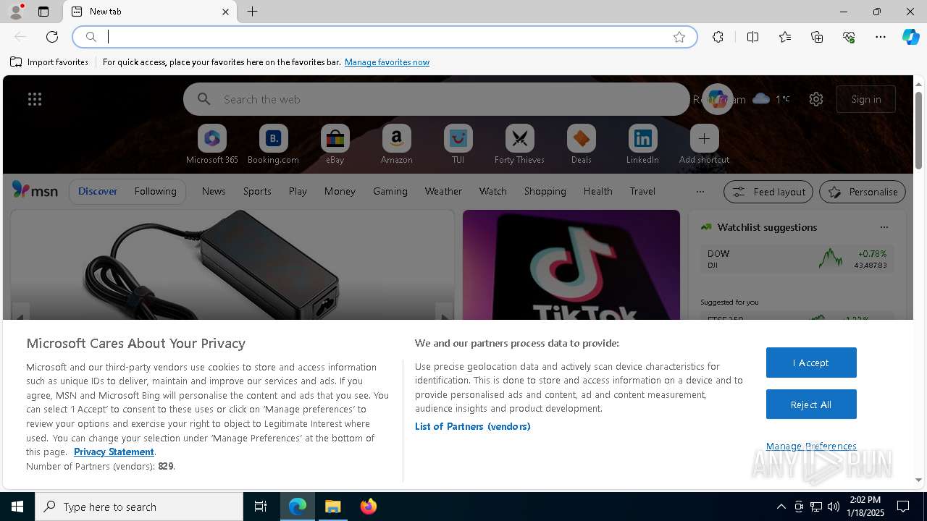This screenshot has width=927, height=521.
Task: Open the Gaming menu item
Action: [390, 191]
